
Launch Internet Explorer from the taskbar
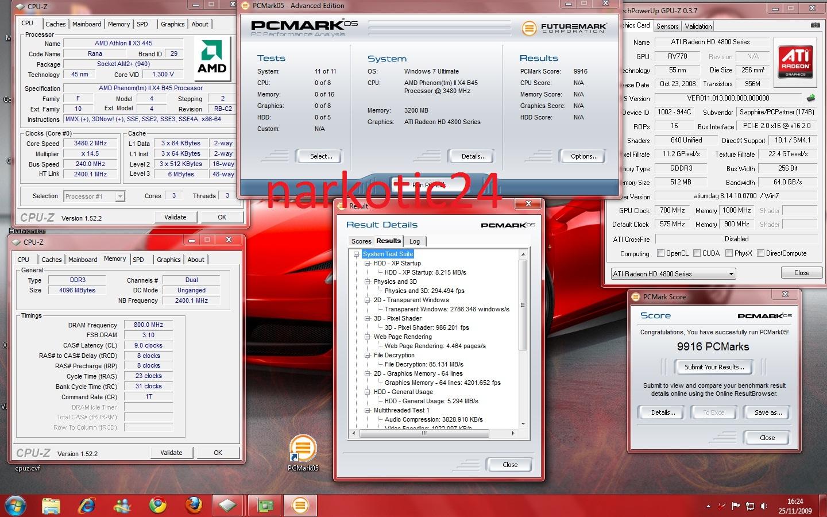point(87,506)
